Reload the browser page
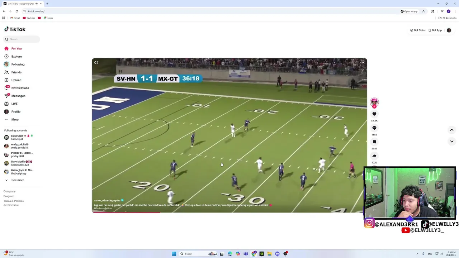The width and height of the screenshot is (459, 258). (x=17, y=11)
